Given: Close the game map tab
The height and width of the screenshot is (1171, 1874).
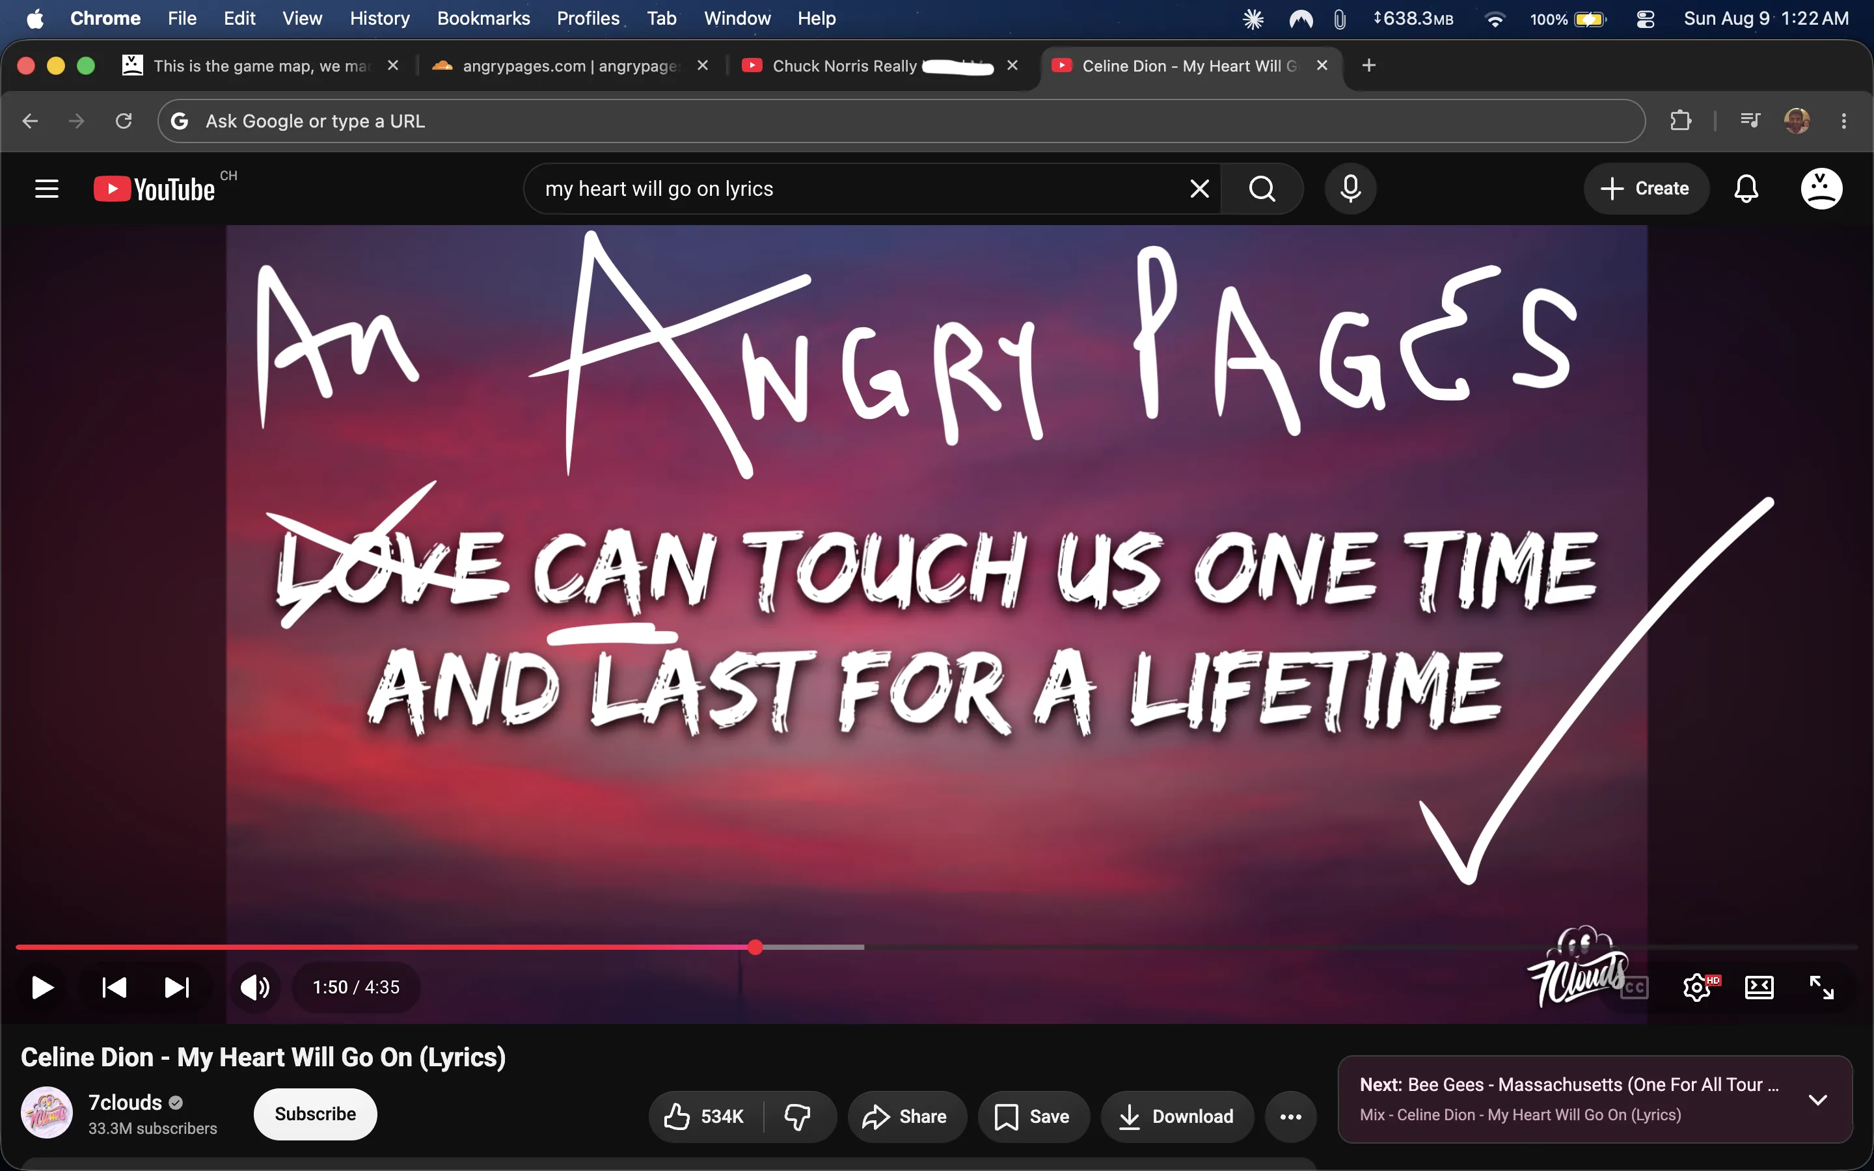Looking at the screenshot, I should coord(392,65).
